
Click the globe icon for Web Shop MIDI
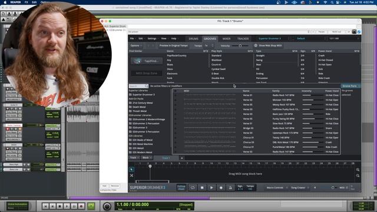coord(256,45)
